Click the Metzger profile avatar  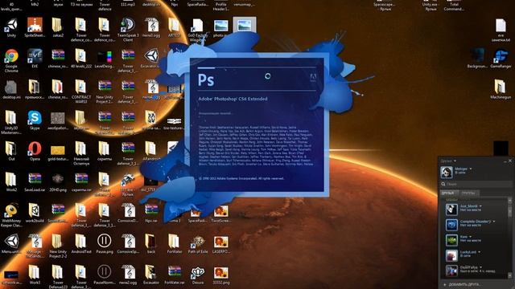[447, 171]
